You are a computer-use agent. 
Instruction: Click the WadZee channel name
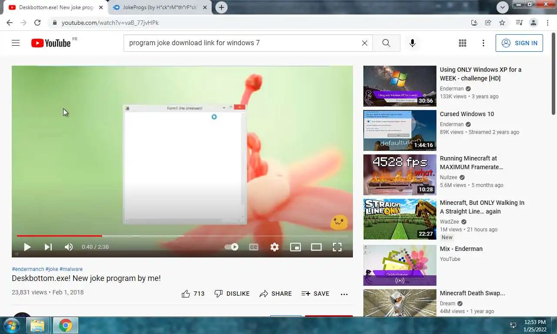(x=450, y=222)
